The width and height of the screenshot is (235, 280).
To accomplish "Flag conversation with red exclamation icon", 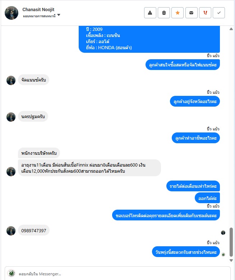I will [205, 13].
